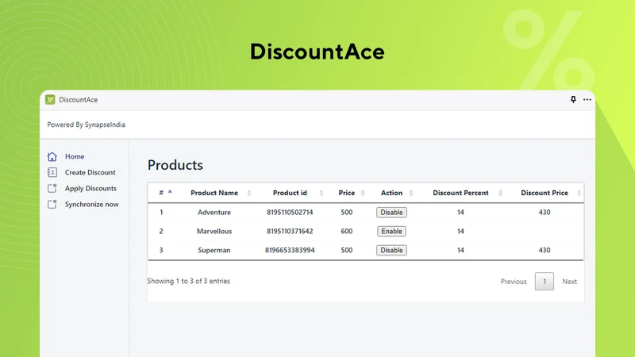Open the Home menu item

[x=75, y=156]
